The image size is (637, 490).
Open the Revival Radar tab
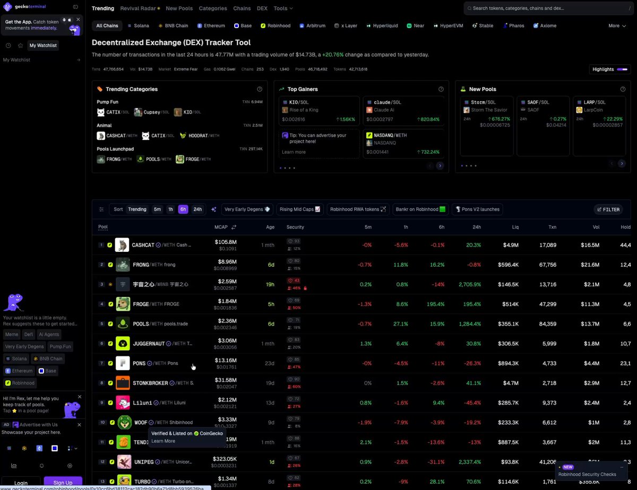140,8
